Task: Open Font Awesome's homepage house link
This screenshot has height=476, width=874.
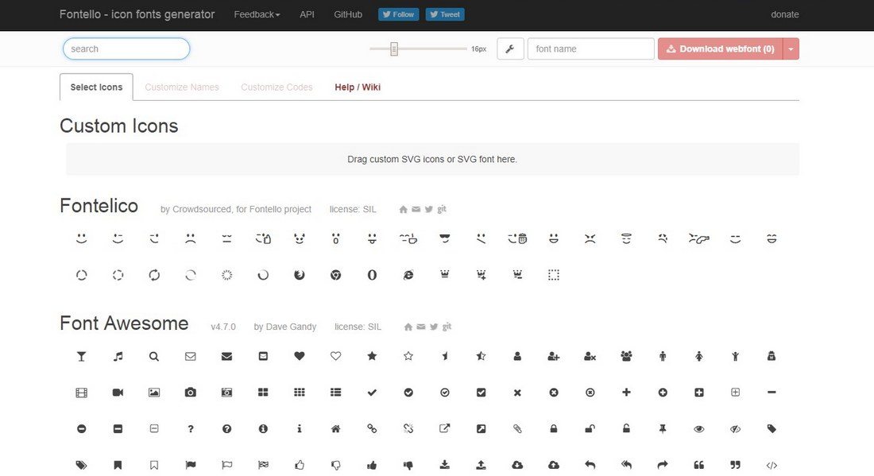Action: (x=408, y=327)
